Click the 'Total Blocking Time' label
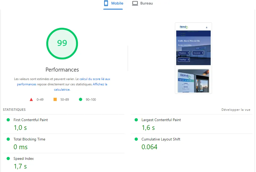The image size is (256, 172). click(x=29, y=139)
